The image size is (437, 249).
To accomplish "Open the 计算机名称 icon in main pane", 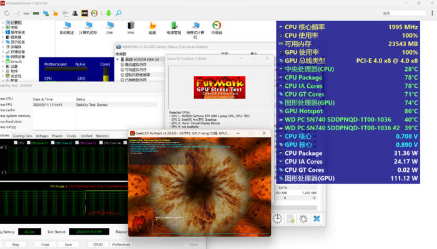I will tap(88, 28).
